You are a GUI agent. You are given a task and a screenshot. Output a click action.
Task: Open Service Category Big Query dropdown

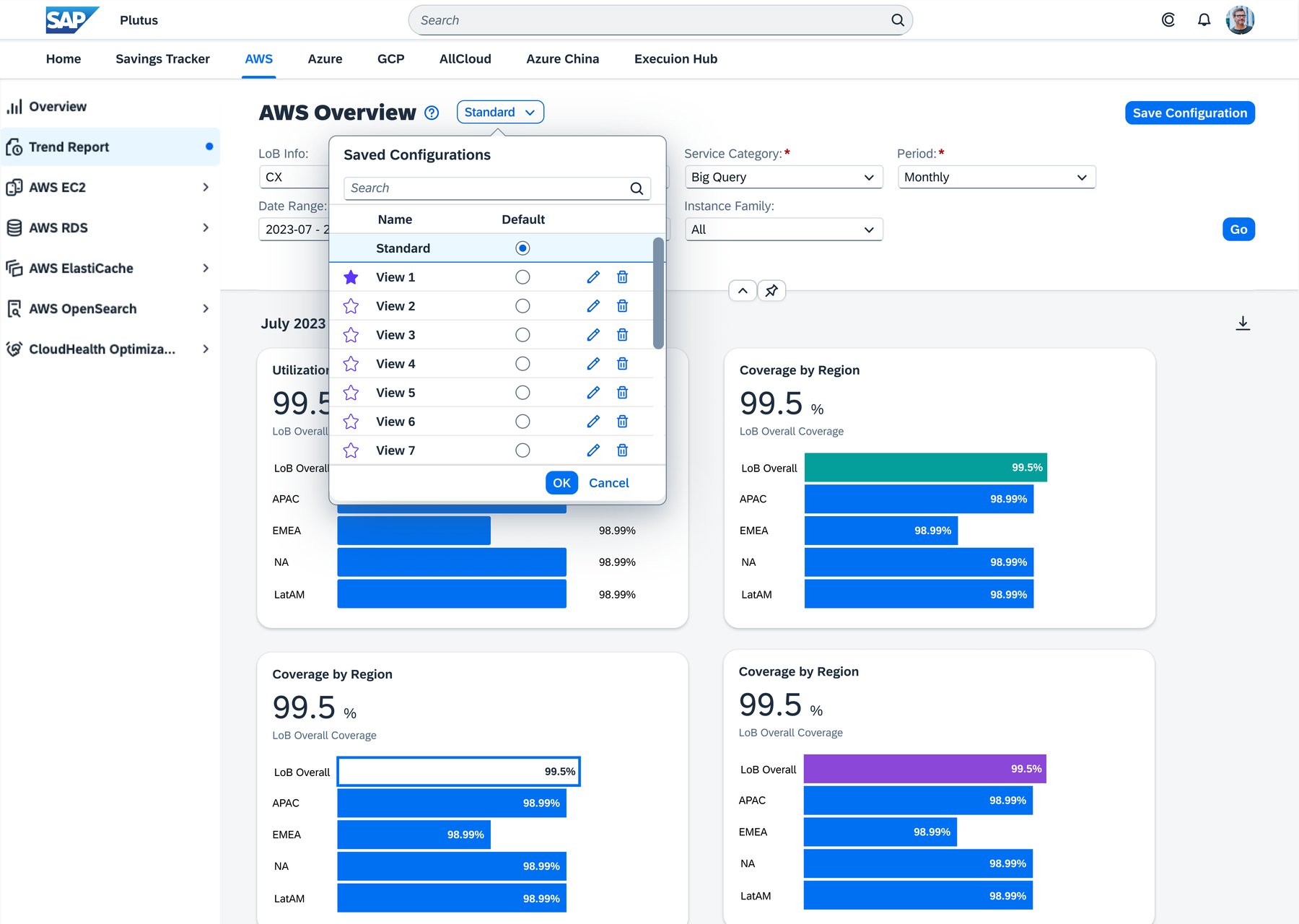(x=784, y=178)
